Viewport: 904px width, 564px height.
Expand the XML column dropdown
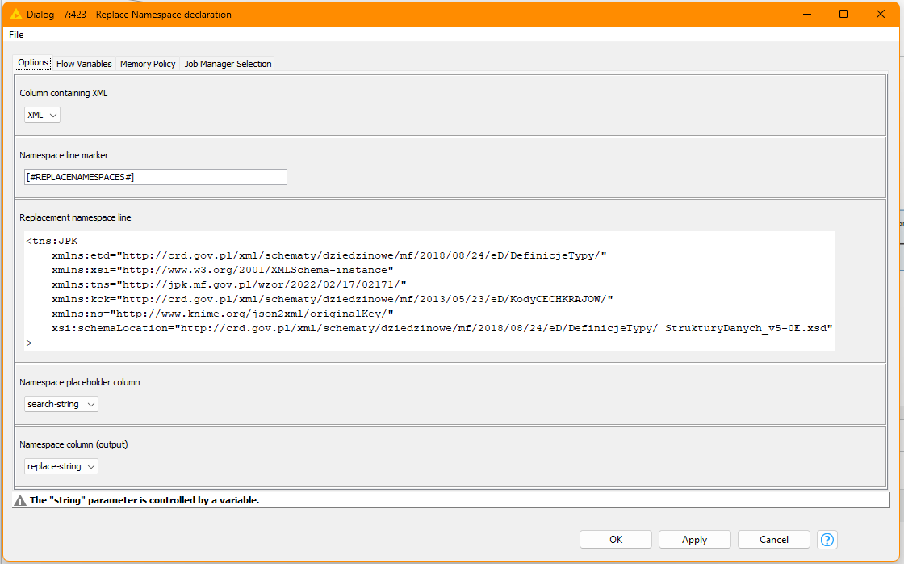(x=43, y=115)
